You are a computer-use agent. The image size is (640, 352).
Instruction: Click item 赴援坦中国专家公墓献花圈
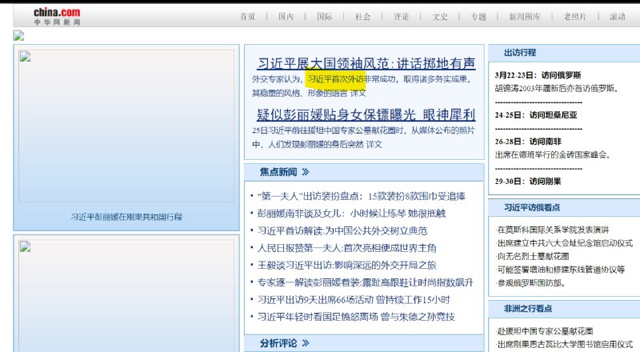click(x=545, y=331)
